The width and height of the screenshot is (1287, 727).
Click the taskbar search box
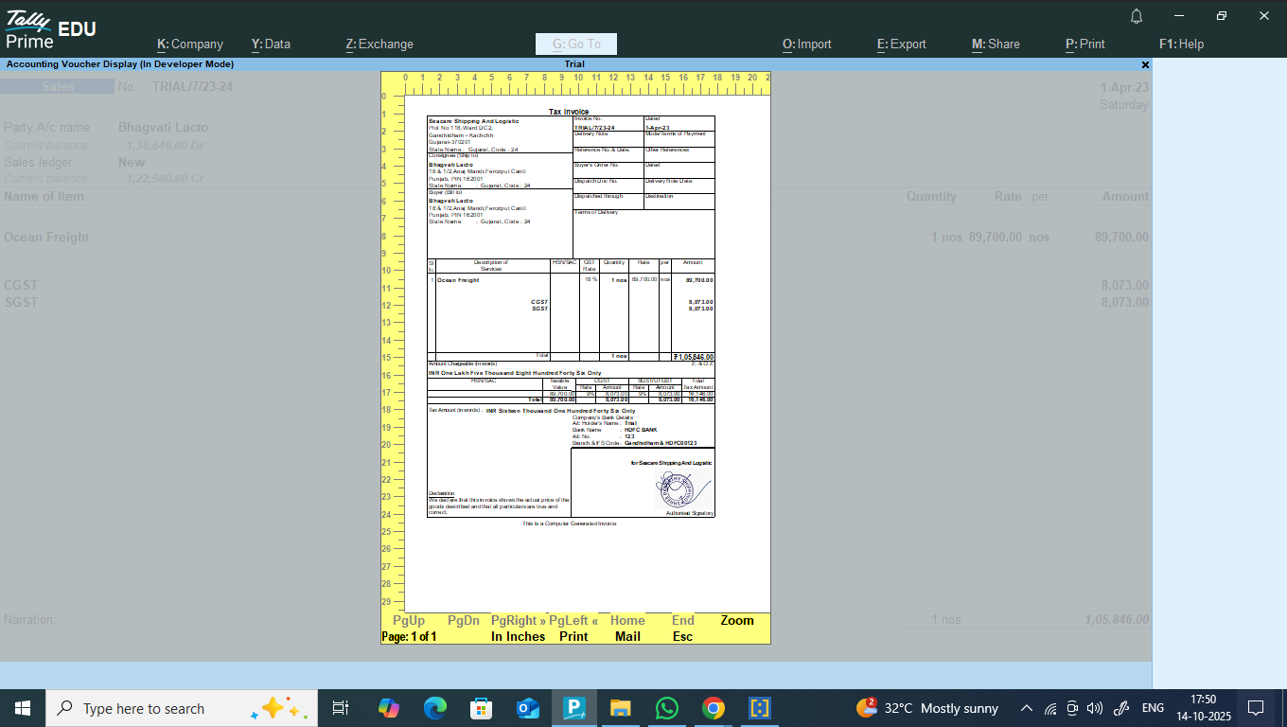tap(181, 708)
